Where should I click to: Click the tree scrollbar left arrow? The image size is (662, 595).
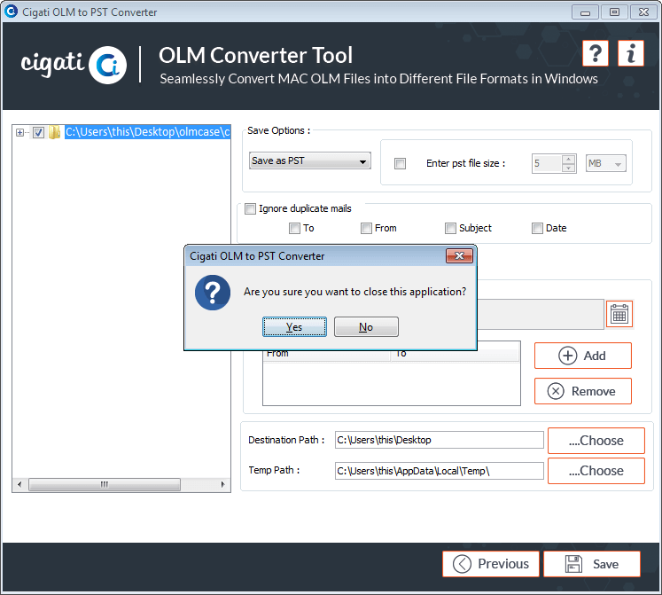19,484
